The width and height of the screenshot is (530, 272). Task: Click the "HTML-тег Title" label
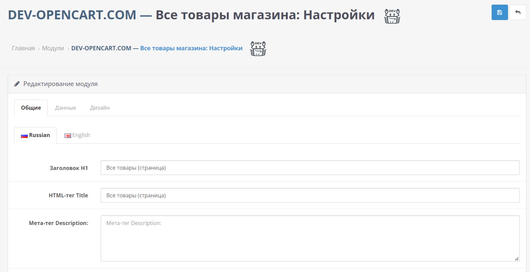(x=68, y=196)
